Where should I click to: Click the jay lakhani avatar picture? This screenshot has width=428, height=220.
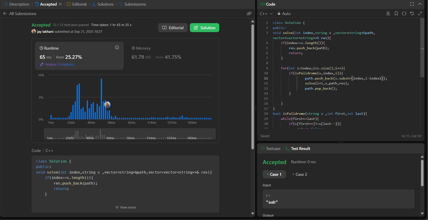coord(34,32)
